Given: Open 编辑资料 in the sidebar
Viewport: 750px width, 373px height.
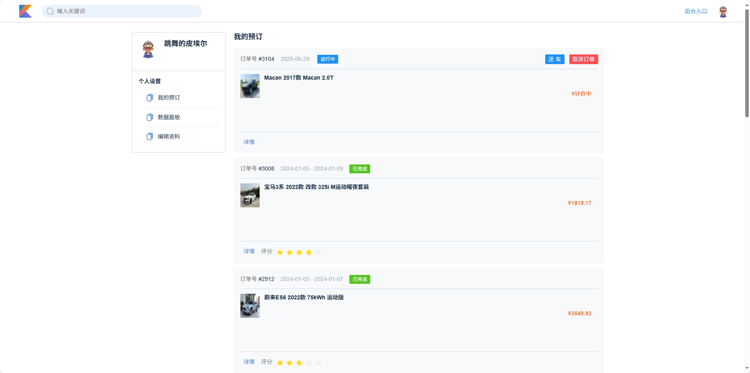Looking at the screenshot, I should coord(169,136).
